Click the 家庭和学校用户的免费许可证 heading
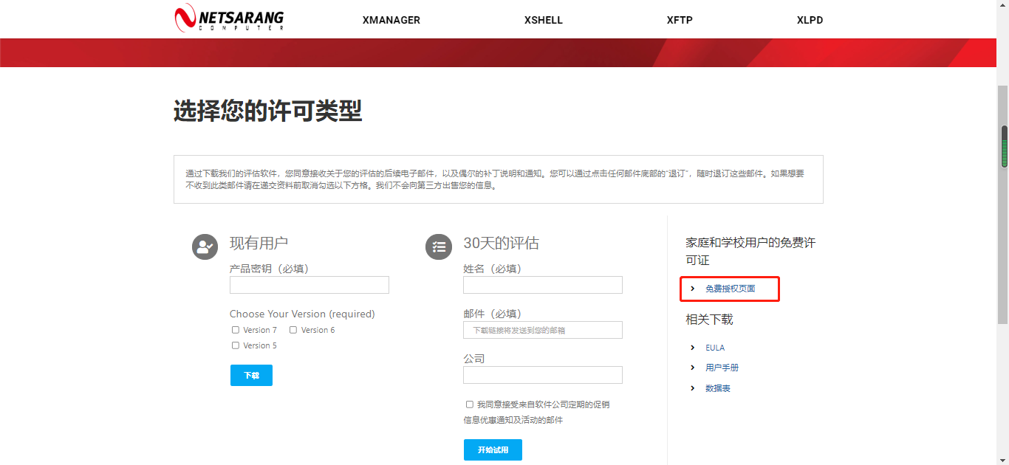1009x465 pixels. tap(750, 252)
